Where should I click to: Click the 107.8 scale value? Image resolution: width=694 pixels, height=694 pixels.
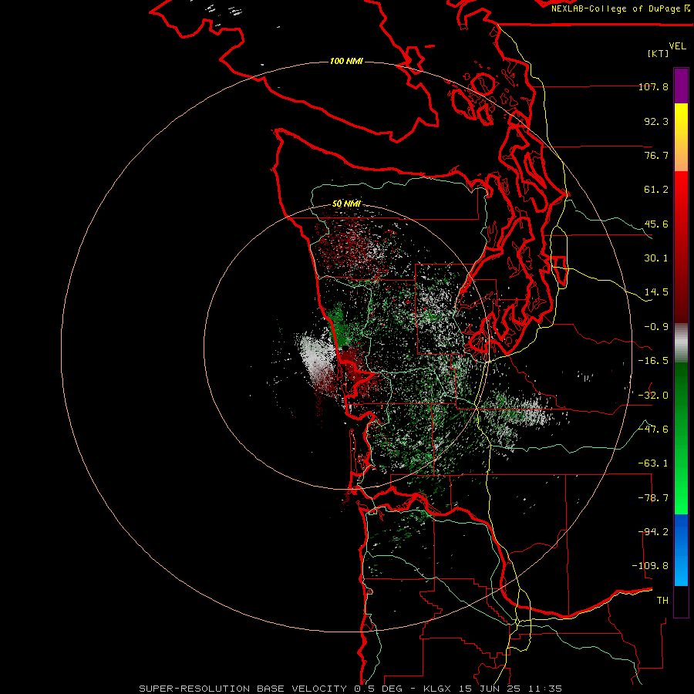(x=653, y=86)
